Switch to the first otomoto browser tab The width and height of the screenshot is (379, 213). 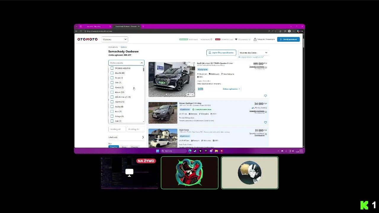[96, 26]
